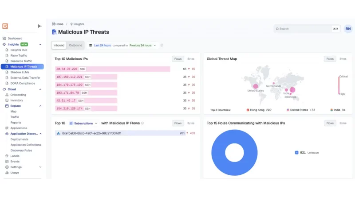Switch Top 10 Malicious IPs to Bytes
This screenshot has width=355, height=197.
[191, 58]
